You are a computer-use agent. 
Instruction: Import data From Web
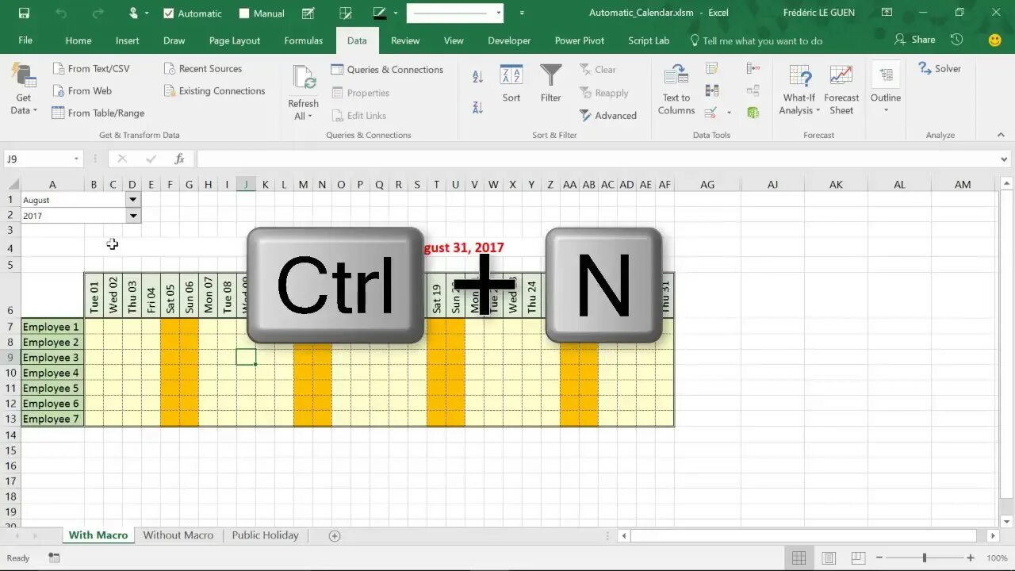(x=82, y=91)
